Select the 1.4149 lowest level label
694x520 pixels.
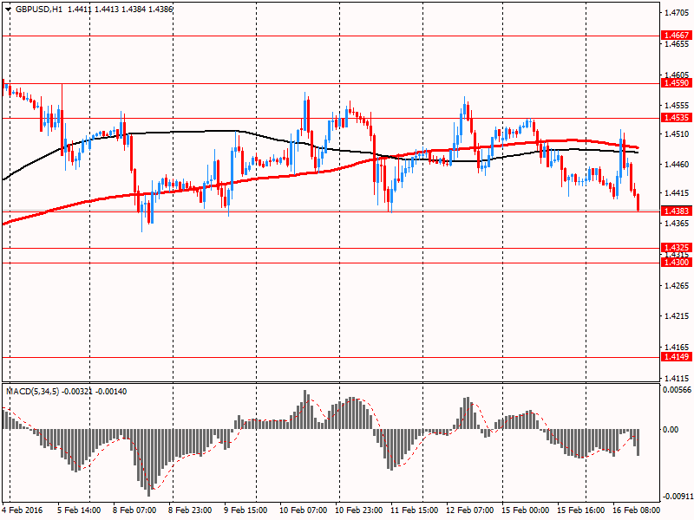[676, 356]
